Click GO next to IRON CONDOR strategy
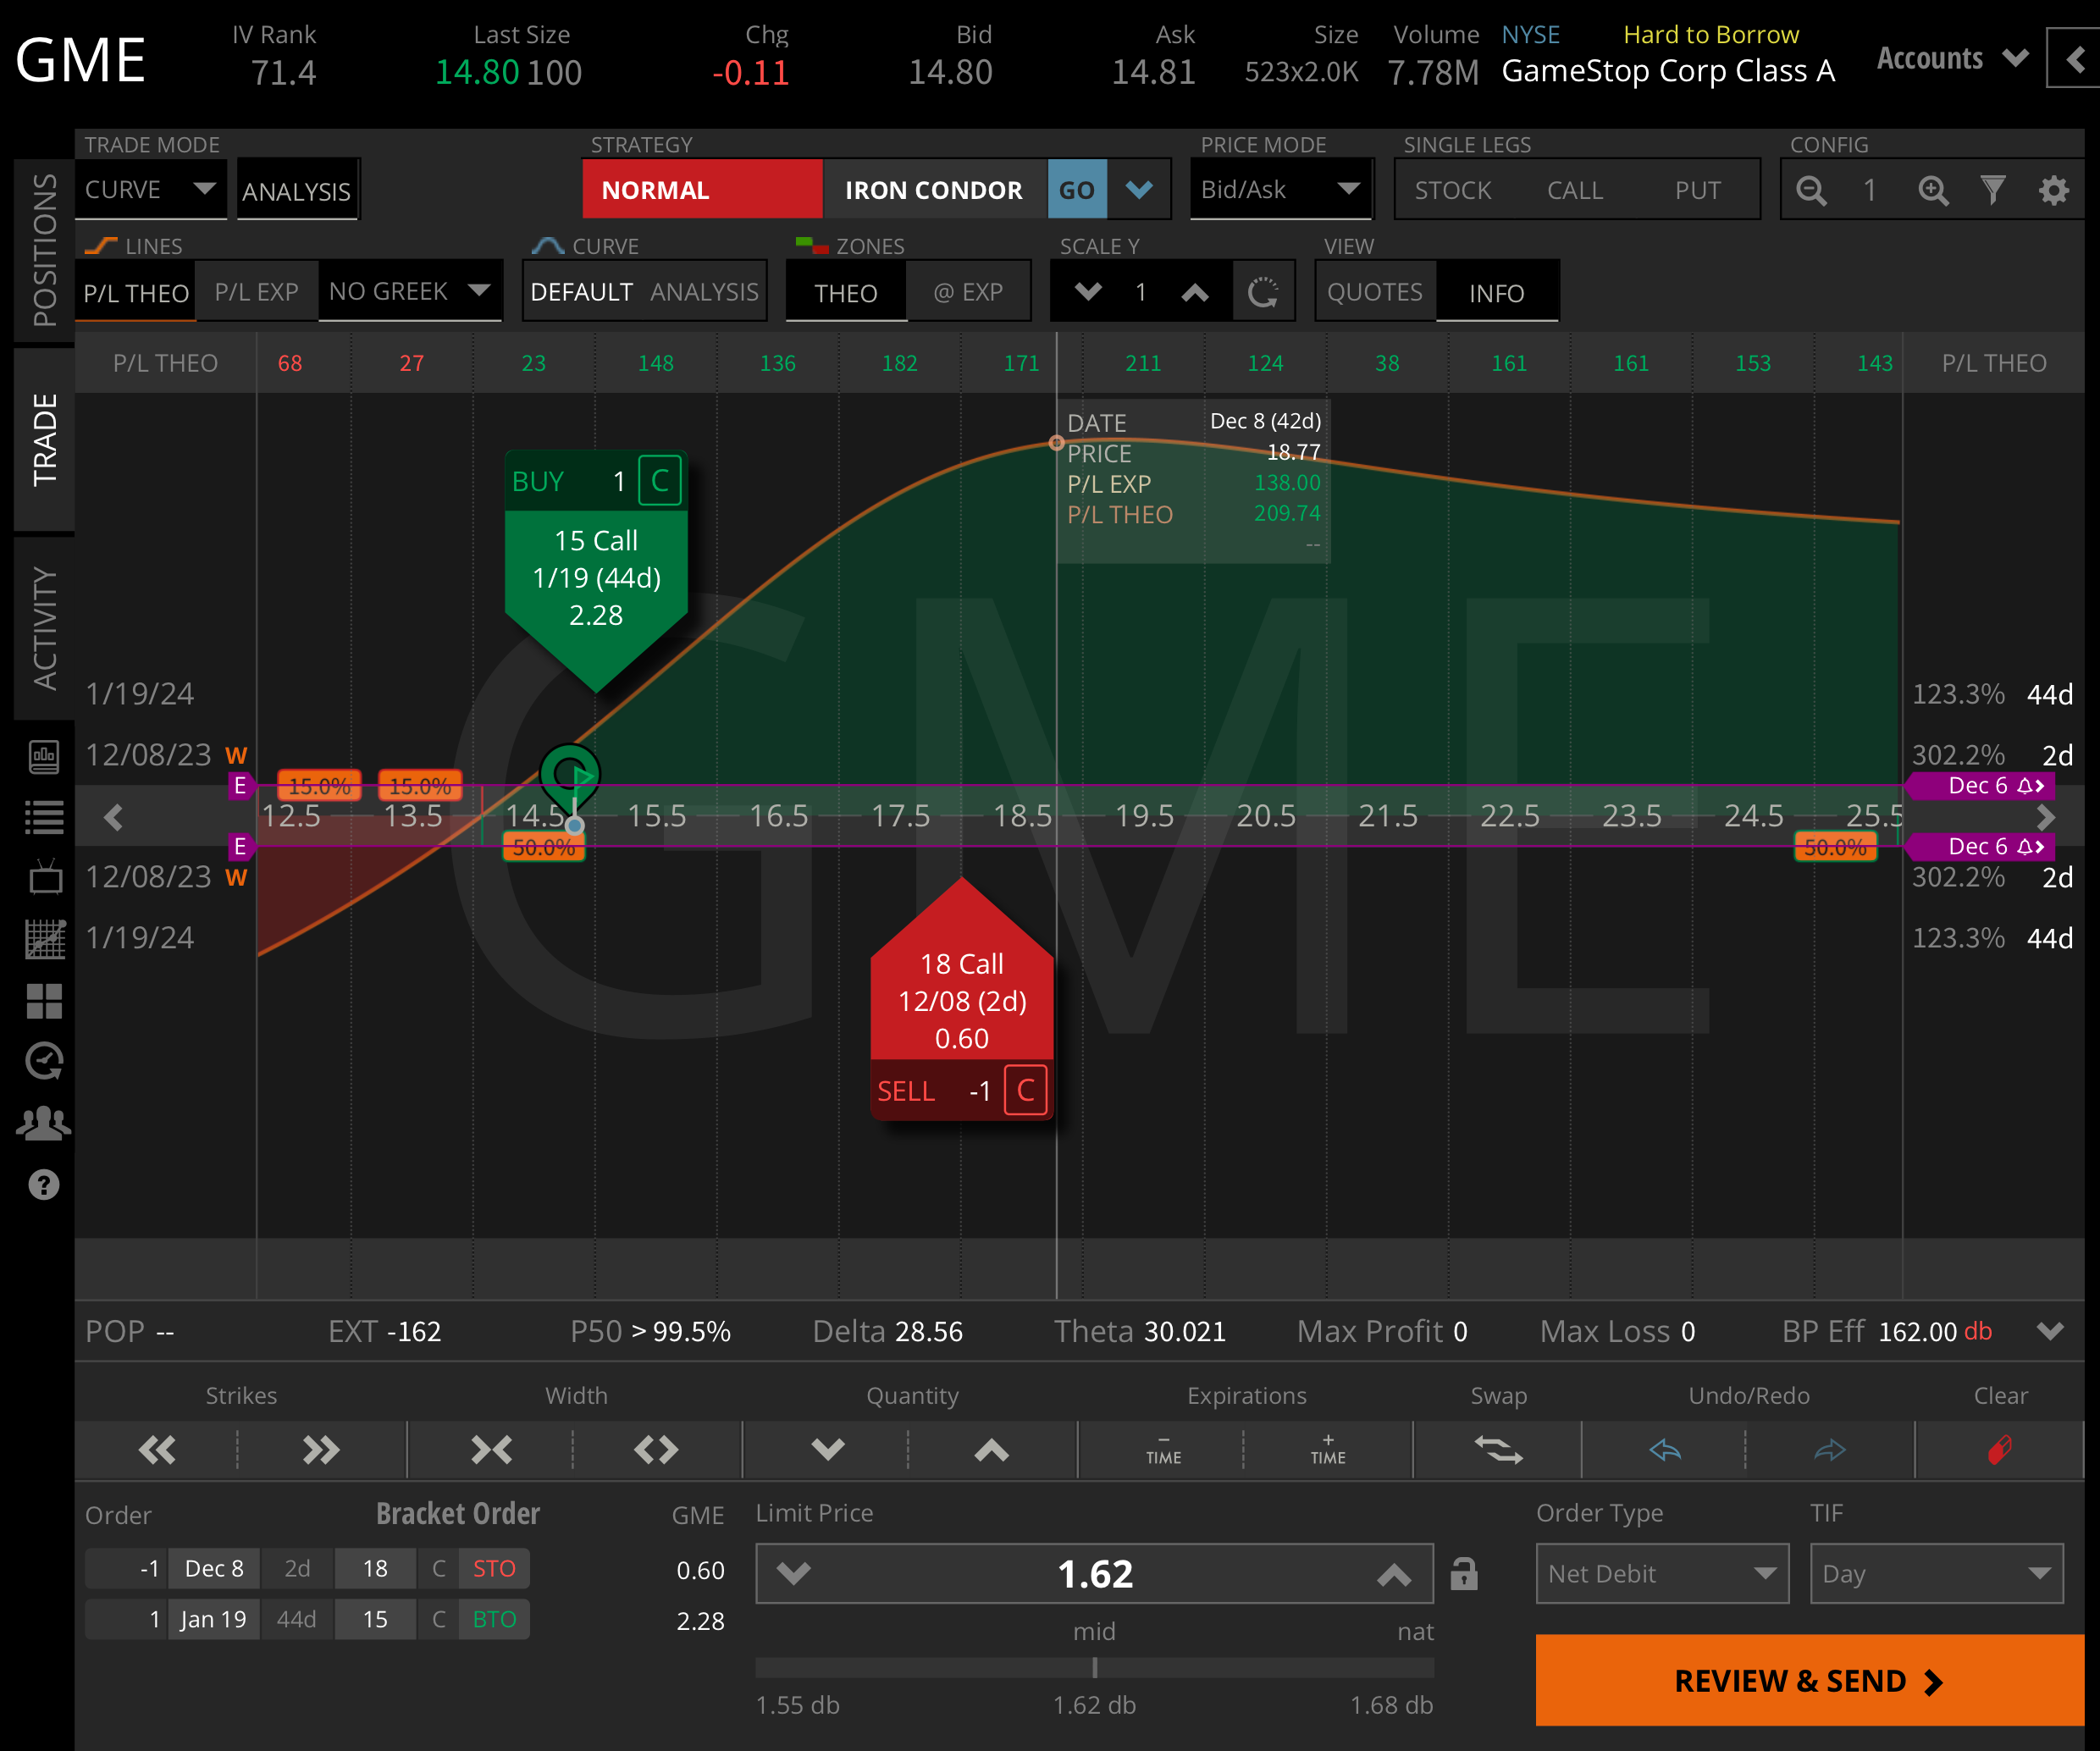2100x1751 pixels. pos(1077,189)
